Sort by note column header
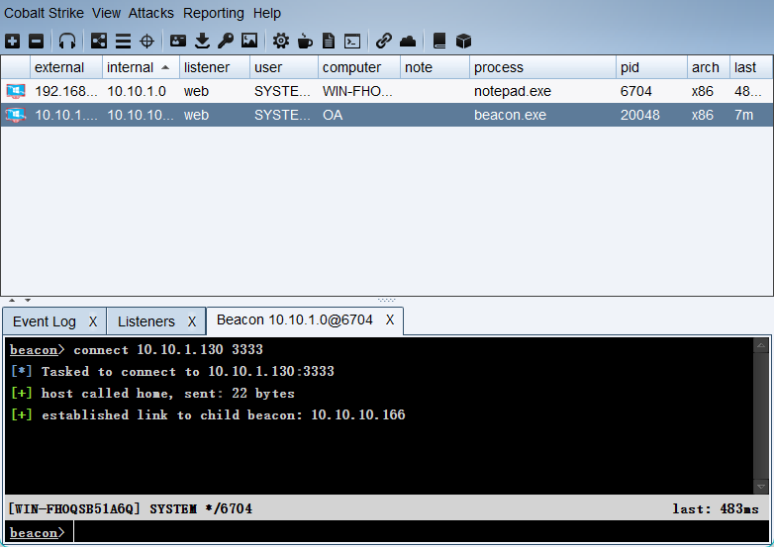Viewport: 774px width, 547px height. coord(435,67)
